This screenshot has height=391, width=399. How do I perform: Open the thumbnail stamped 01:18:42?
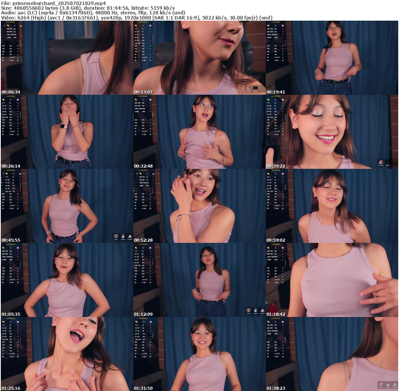click(x=332, y=280)
